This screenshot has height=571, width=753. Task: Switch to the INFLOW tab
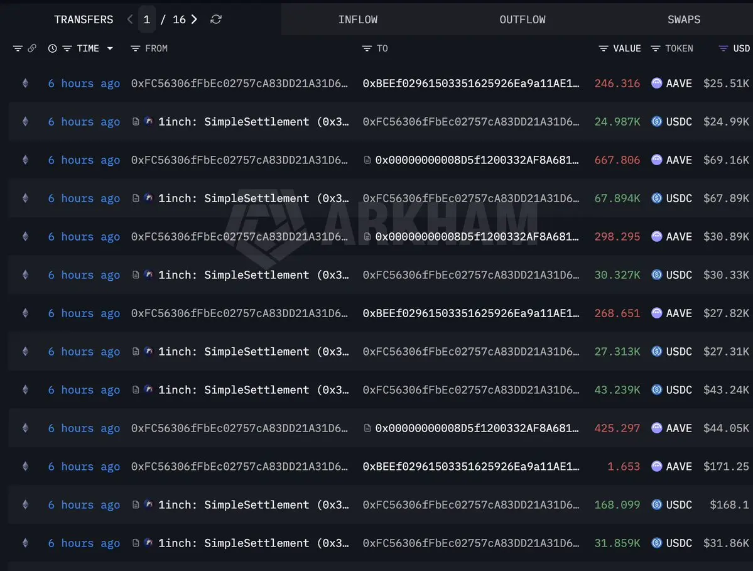click(358, 19)
